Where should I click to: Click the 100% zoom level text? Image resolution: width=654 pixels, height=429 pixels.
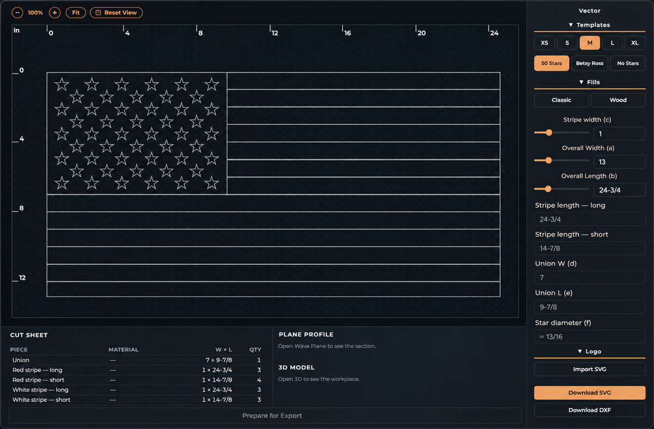click(35, 13)
